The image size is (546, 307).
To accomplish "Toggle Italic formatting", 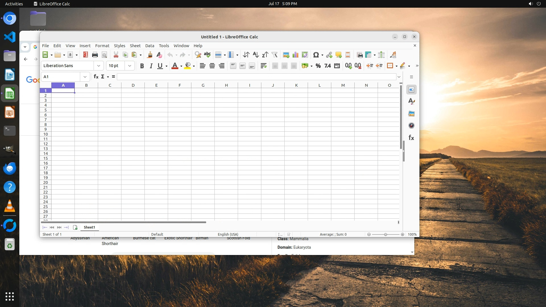I will [151, 66].
